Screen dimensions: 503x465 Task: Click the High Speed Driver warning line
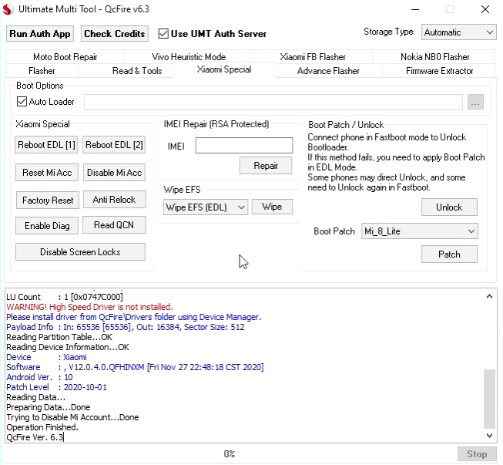89,307
